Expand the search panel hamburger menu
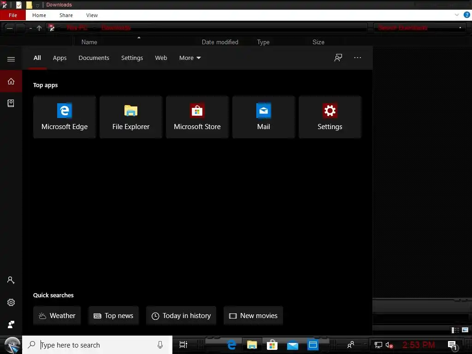472x354 pixels. [x=11, y=59]
